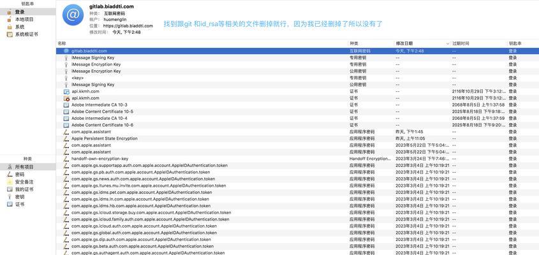
Task: Select com.apple.gs.itunes.mu.invite token row
Action: [297, 186]
